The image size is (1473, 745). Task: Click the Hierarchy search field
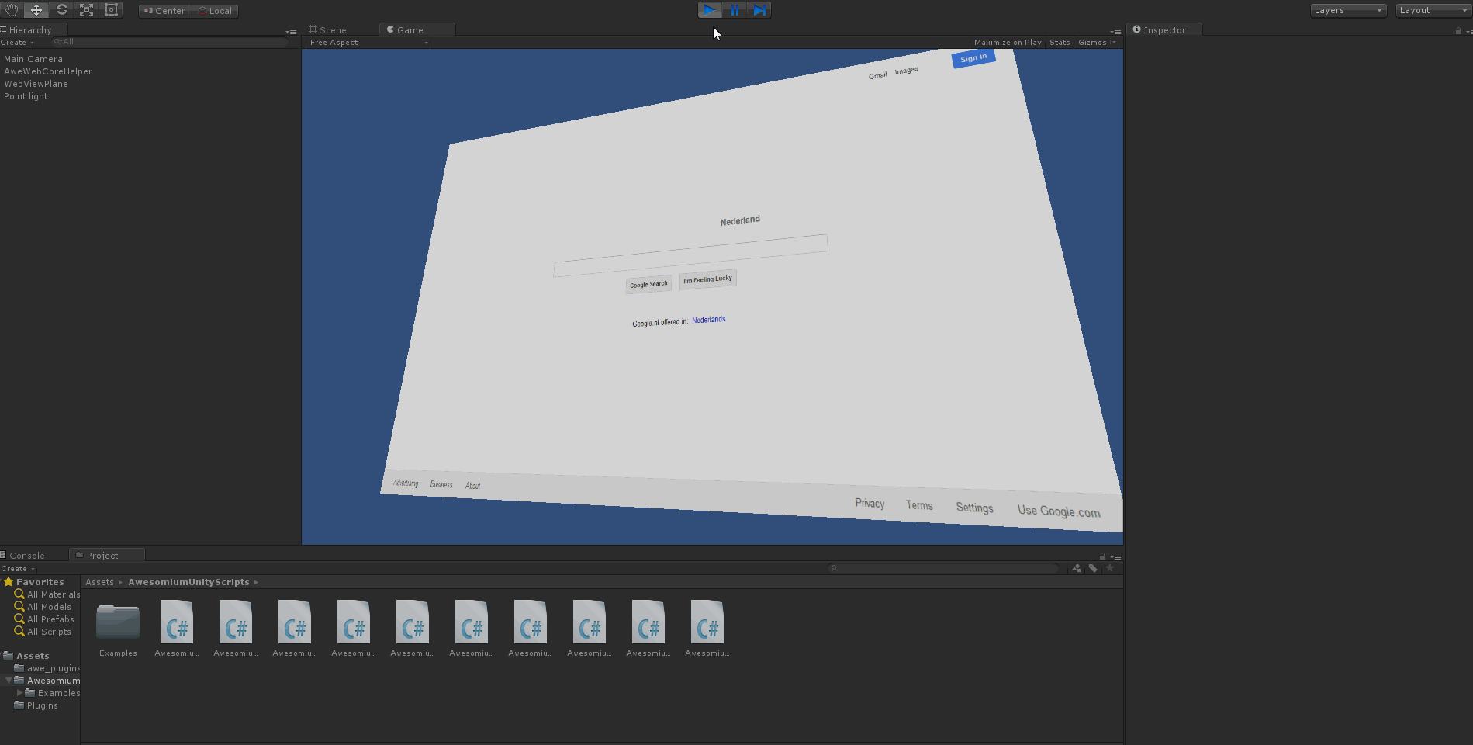coord(169,42)
